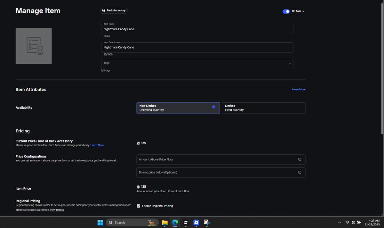Open Learn More for Item Attributes
The width and height of the screenshot is (384, 228).
[x=299, y=90]
